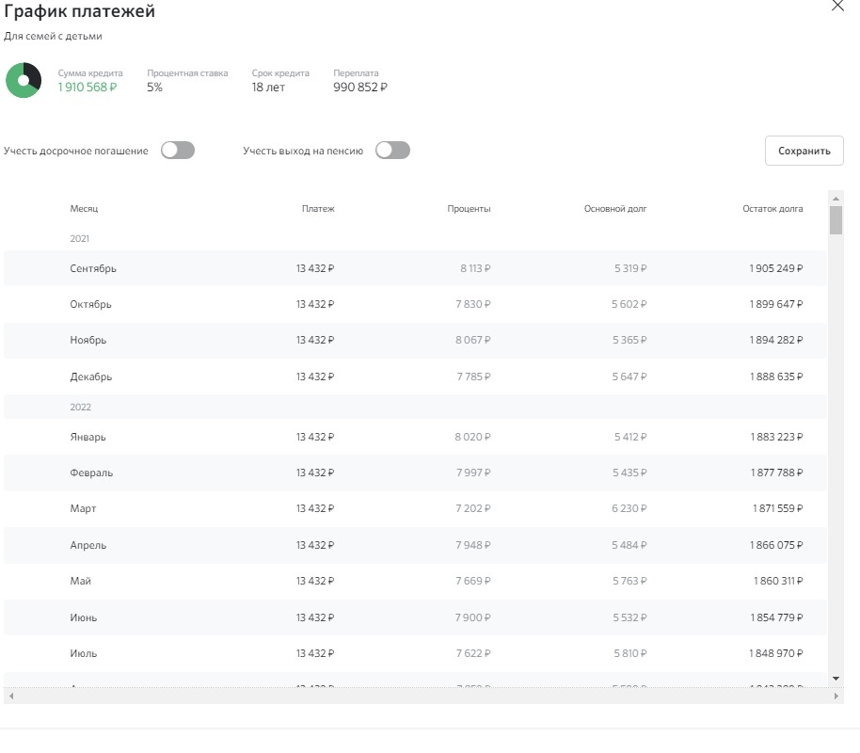
Task: Select the Март month row
Action: point(415,509)
